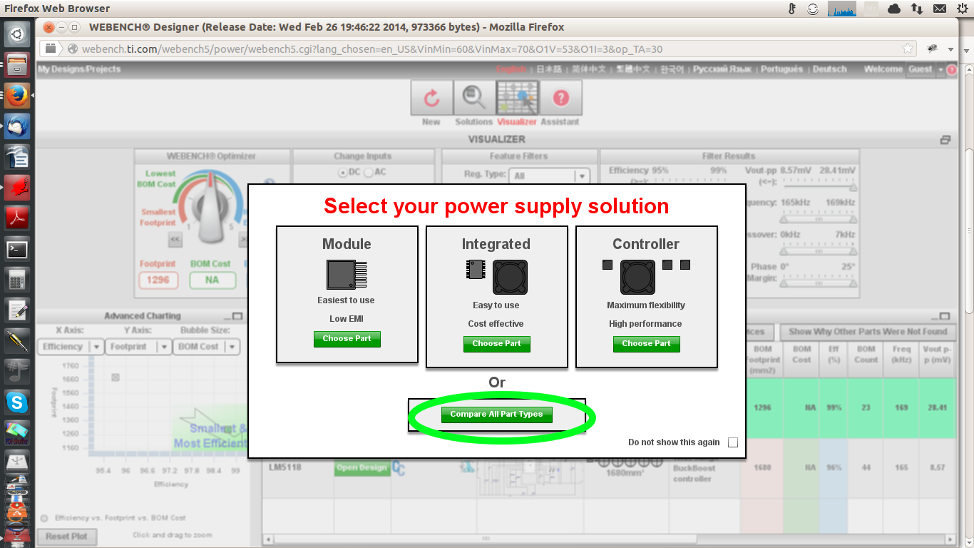
Task: Select the DC input radio button
Action: (x=343, y=172)
